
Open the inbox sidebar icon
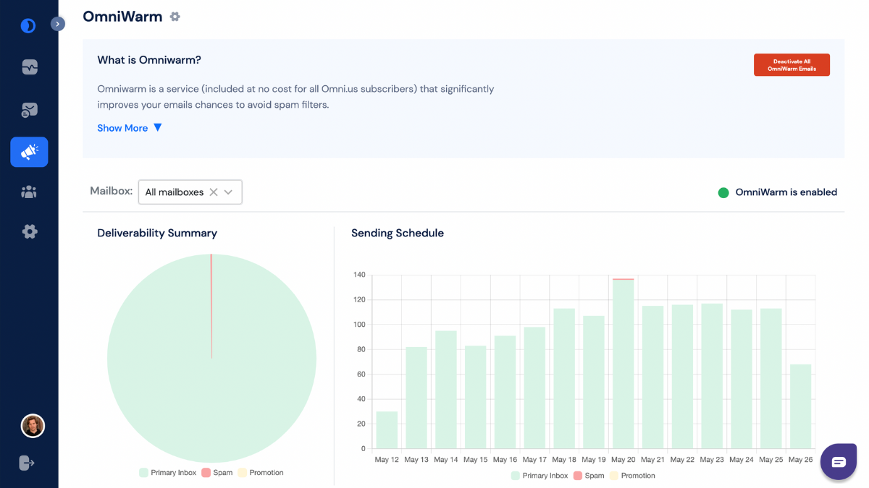click(x=29, y=110)
